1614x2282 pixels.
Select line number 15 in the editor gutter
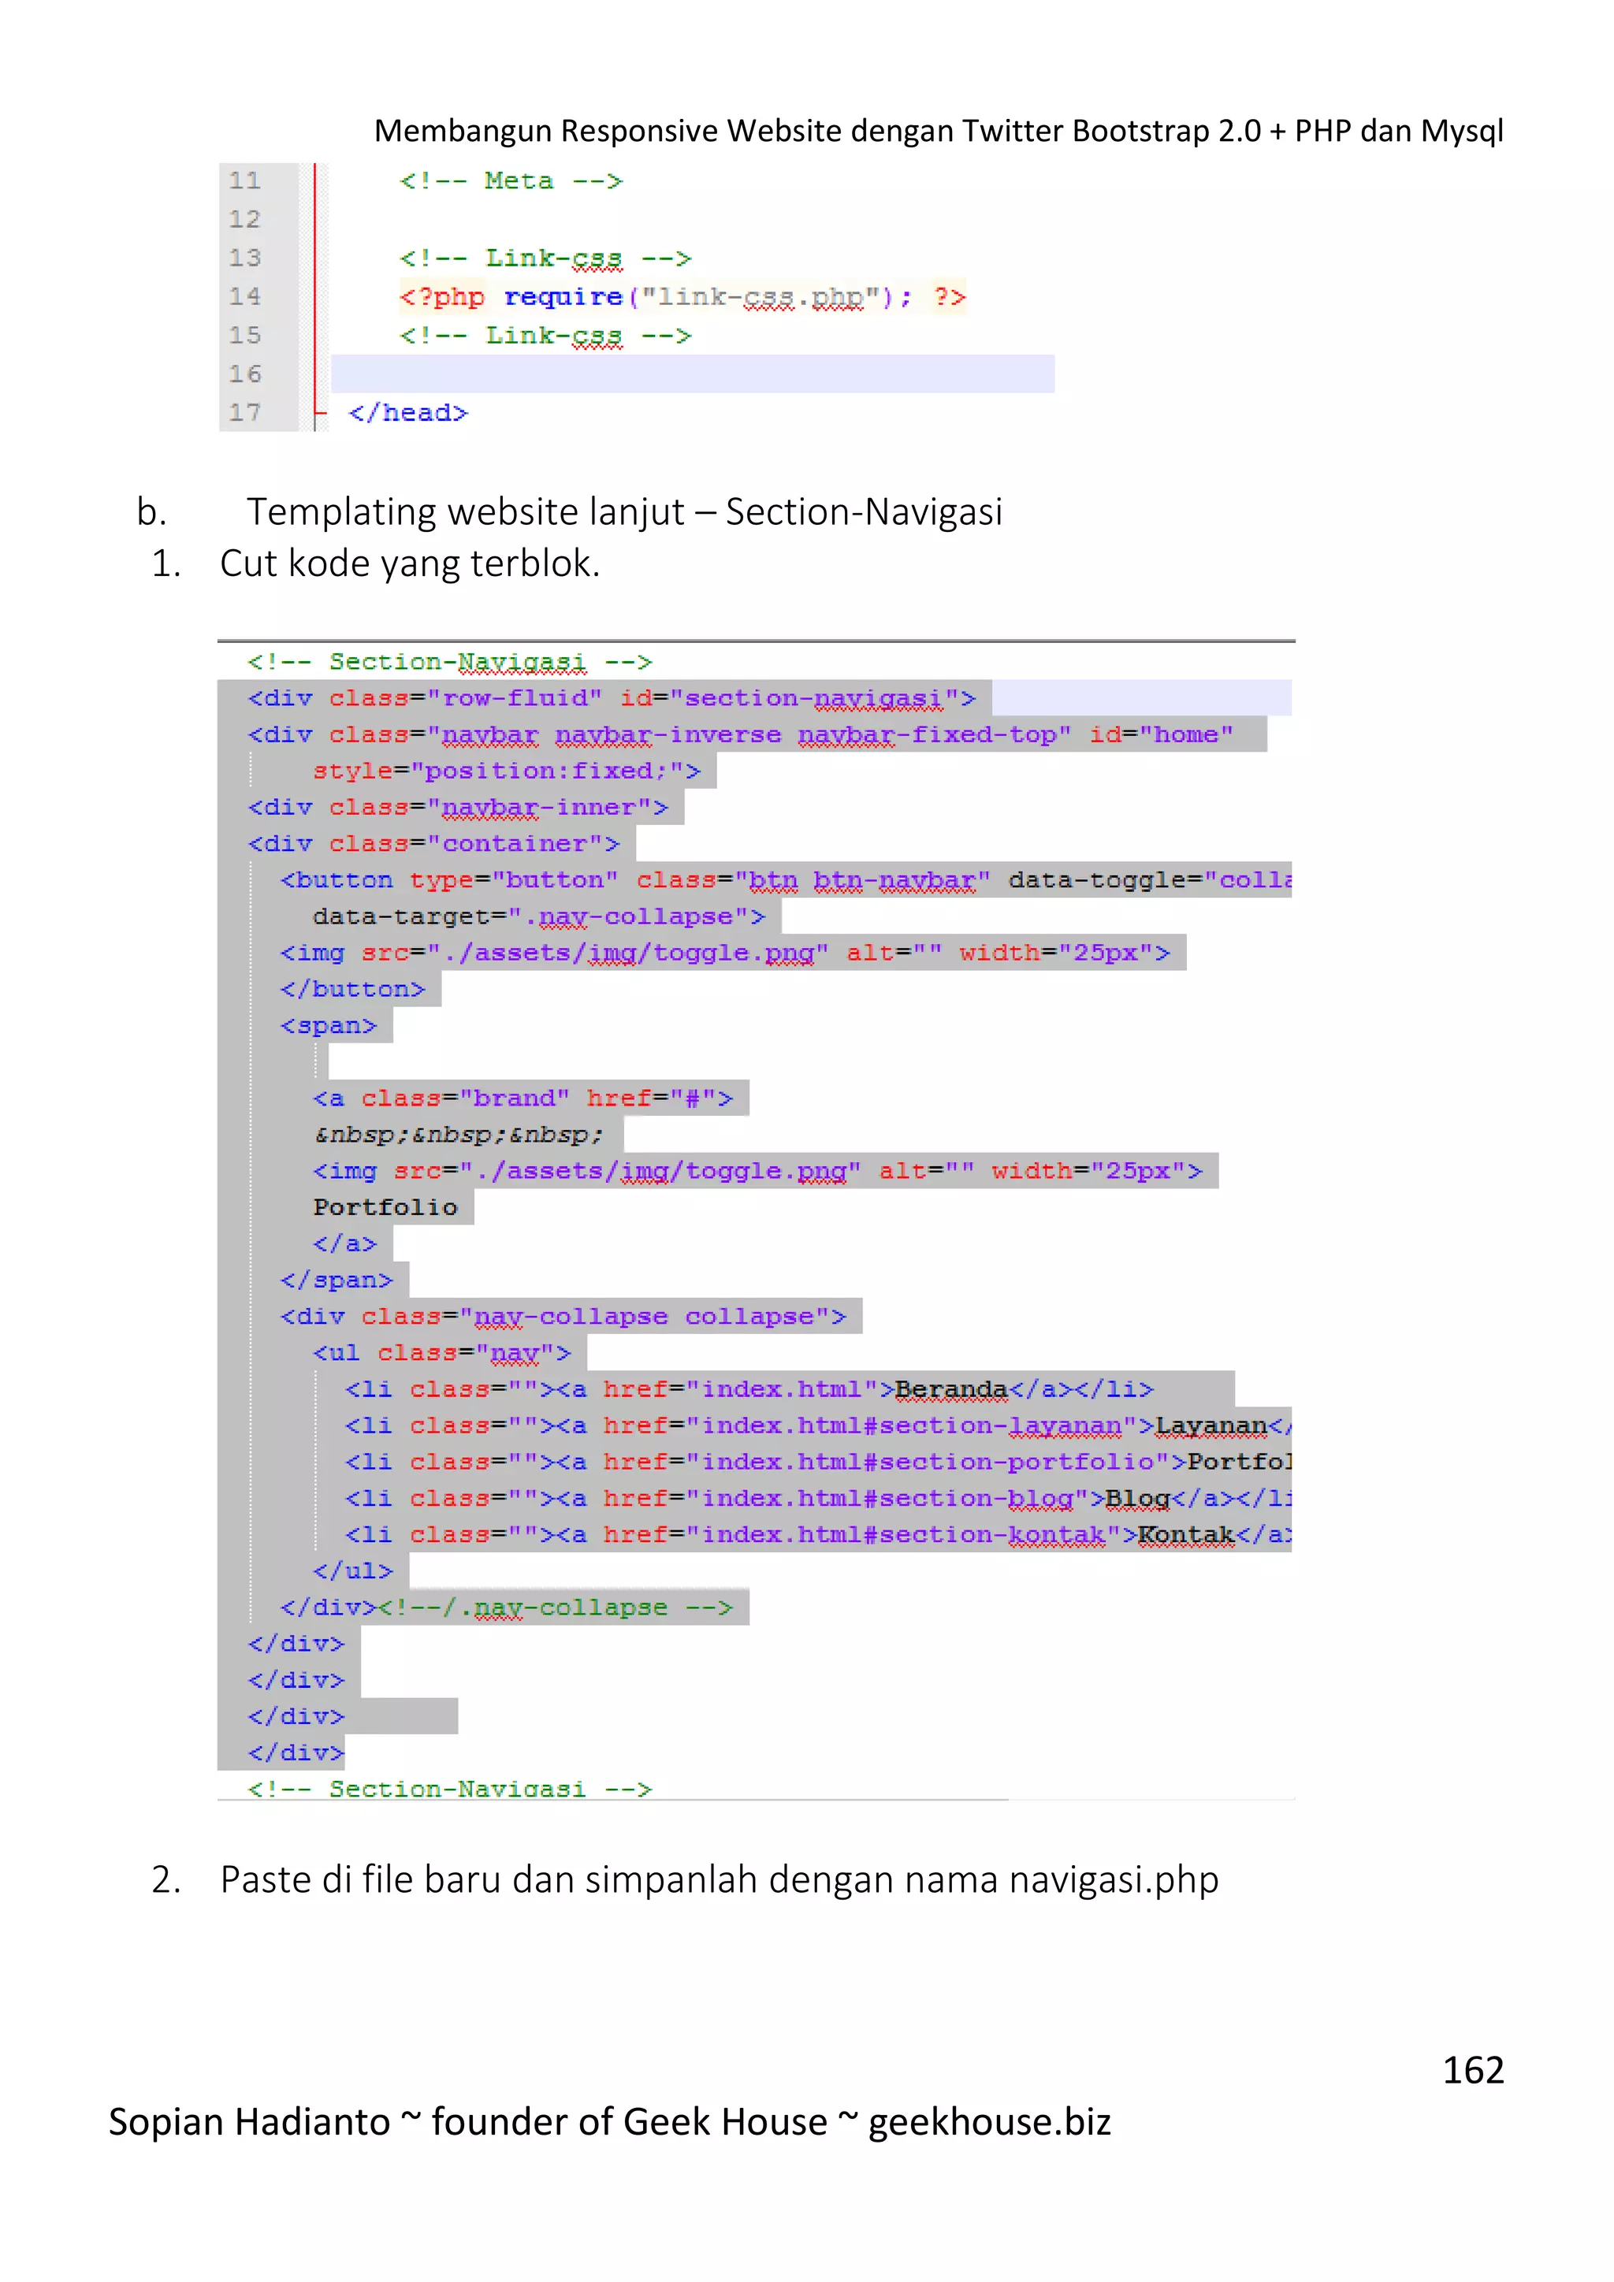244,335
